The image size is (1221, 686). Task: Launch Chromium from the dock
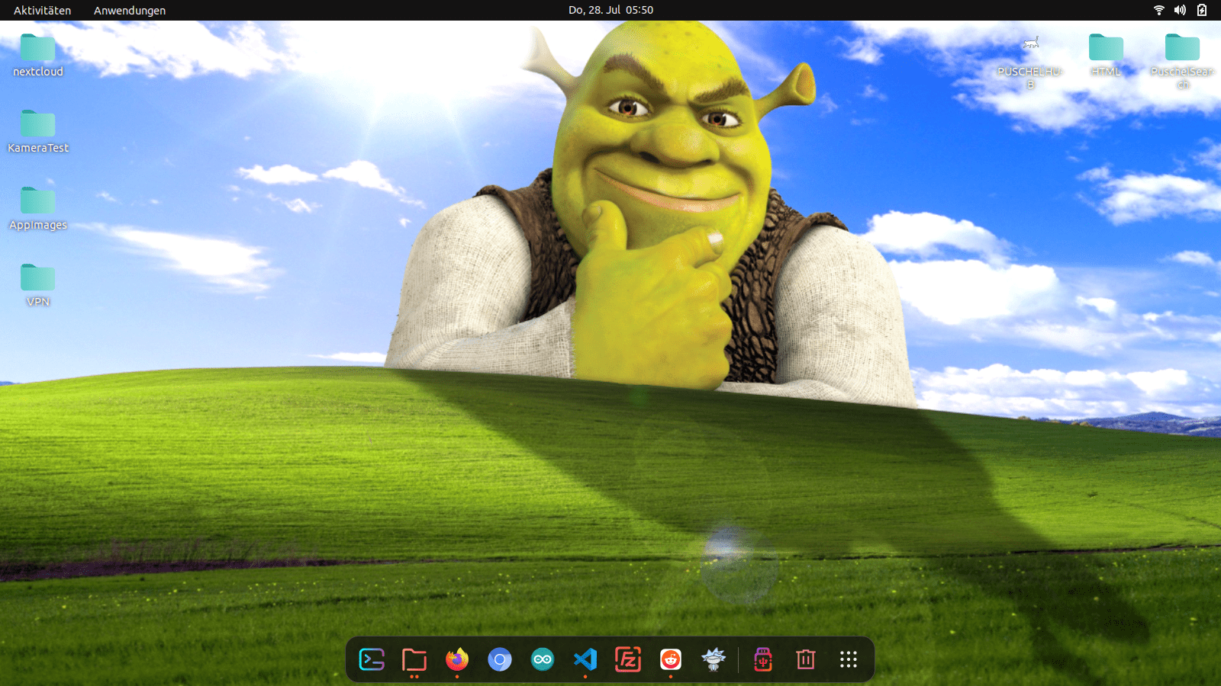[x=500, y=659]
